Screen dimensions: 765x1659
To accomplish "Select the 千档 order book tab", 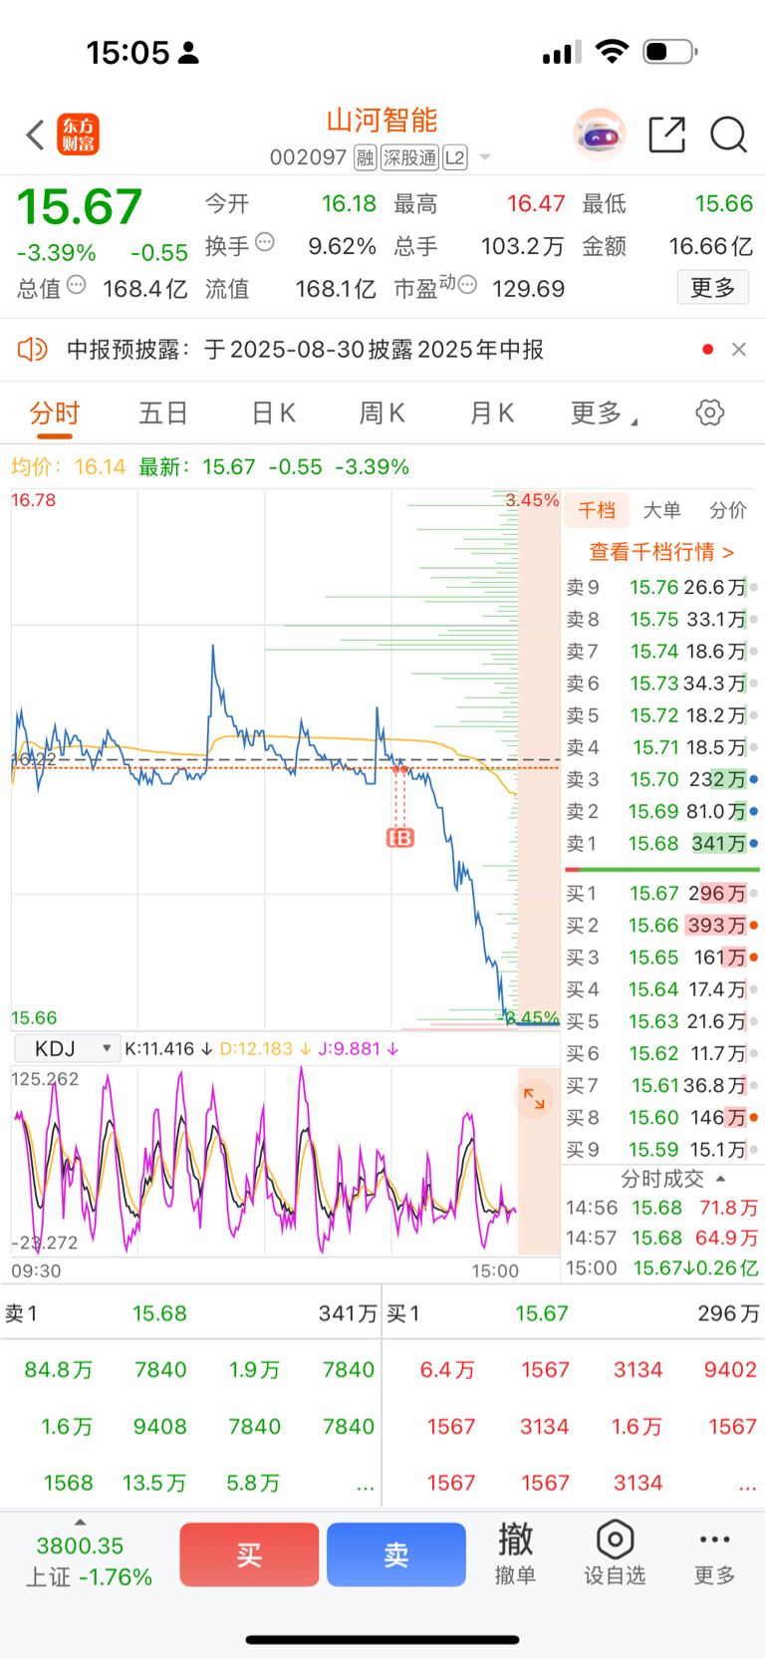I will 597,510.
